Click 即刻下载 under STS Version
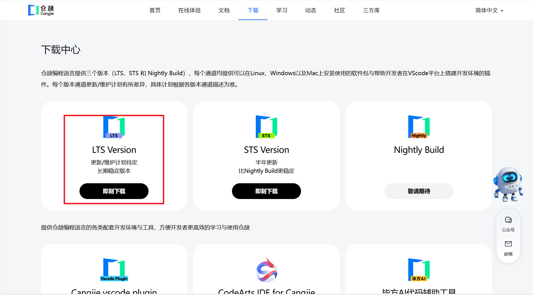 click(x=266, y=191)
